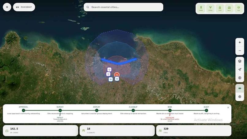Click the orange circular map marker

pos(117,75)
